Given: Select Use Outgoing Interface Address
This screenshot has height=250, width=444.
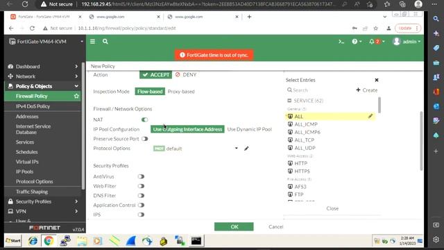Looking at the screenshot, I should pyautogui.click(x=187, y=129).
